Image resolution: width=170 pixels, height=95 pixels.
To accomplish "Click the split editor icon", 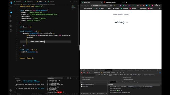I will click(74, 2).
